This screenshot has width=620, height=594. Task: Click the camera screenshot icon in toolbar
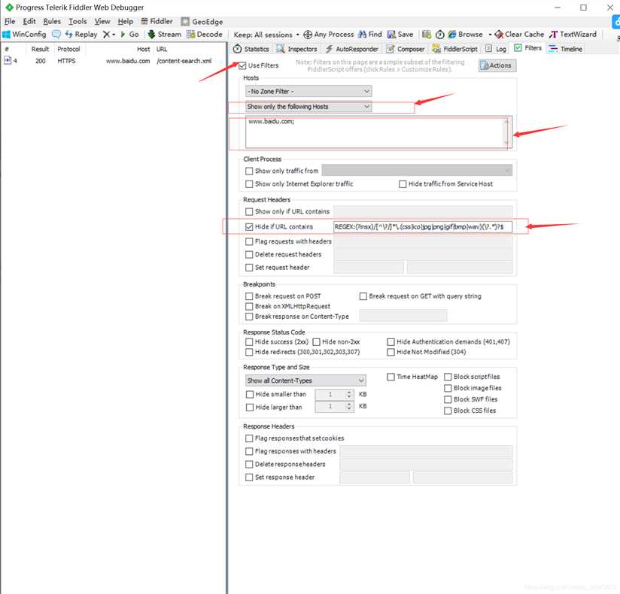[426, 35]
